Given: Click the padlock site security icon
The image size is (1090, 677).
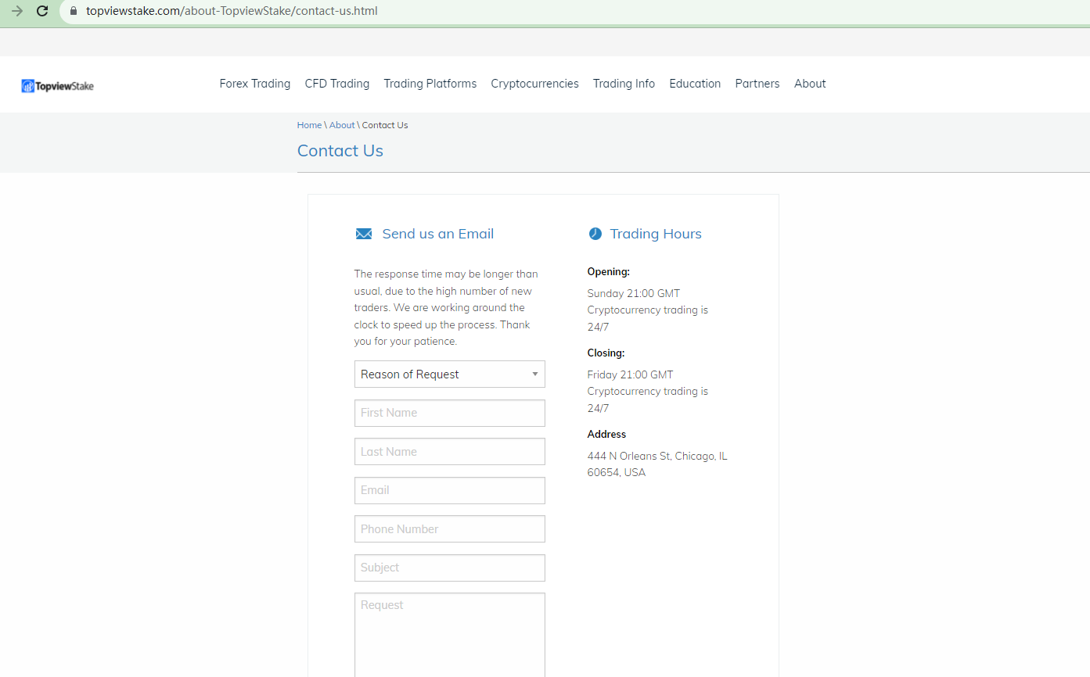Looking at the screenshot, I should [74, 11].
